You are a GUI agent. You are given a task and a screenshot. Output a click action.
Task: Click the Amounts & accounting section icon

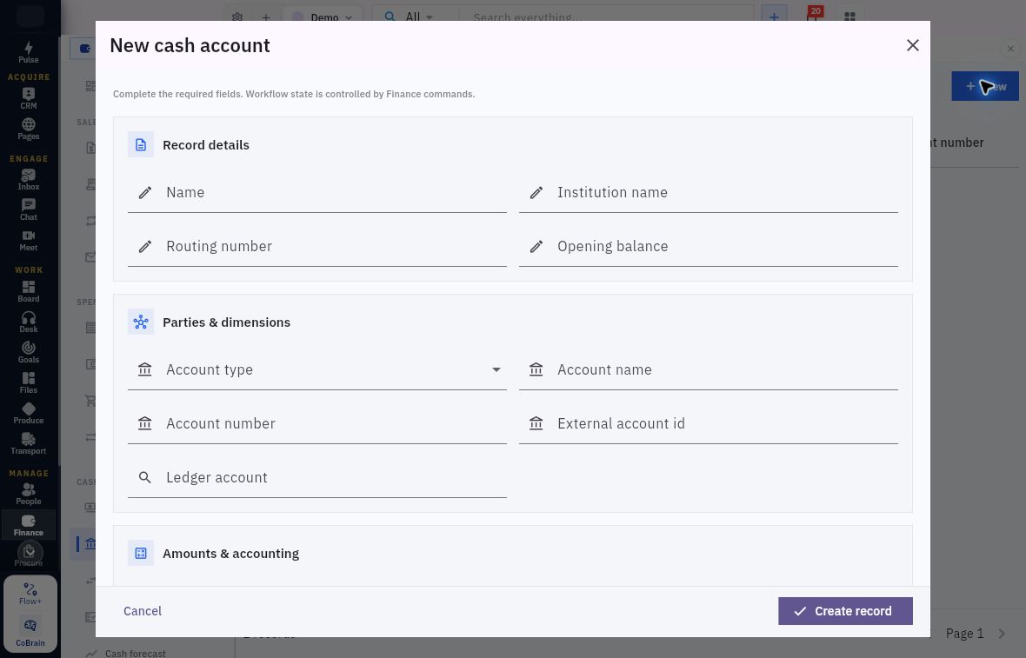click(141, 554)
